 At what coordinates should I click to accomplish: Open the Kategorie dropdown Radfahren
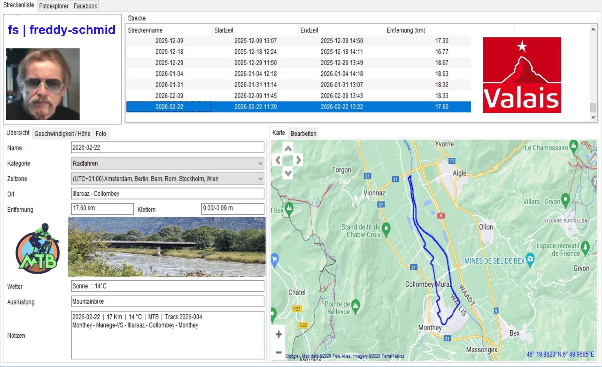167,163
